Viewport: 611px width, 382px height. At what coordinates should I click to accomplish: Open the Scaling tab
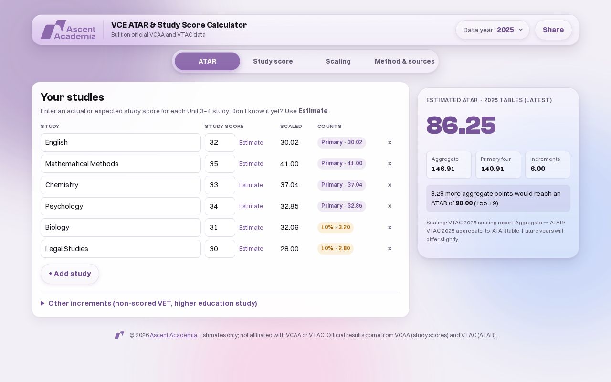[x=338, y=61]
